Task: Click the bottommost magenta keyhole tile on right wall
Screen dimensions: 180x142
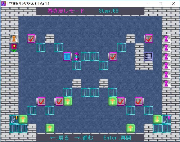Action: (x=166, y=83)
